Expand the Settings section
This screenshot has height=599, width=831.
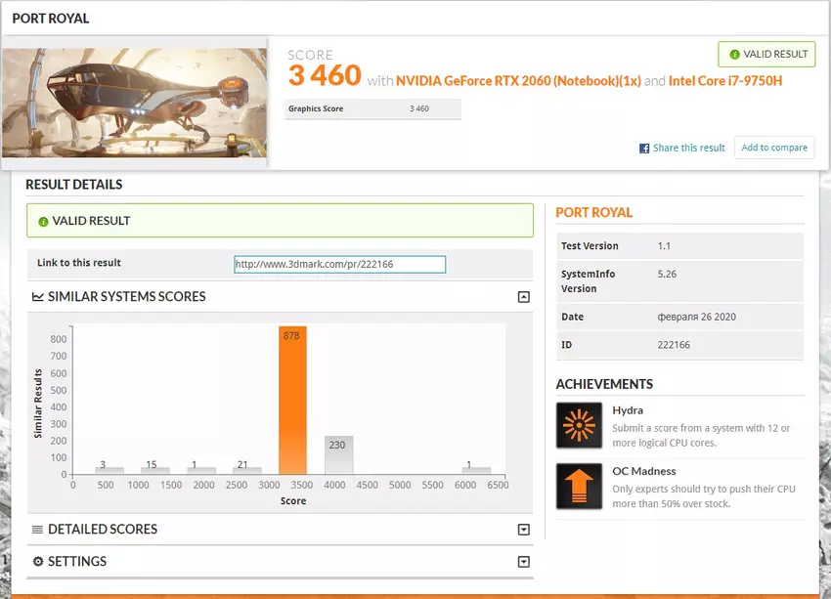click(x=523, y=562)
